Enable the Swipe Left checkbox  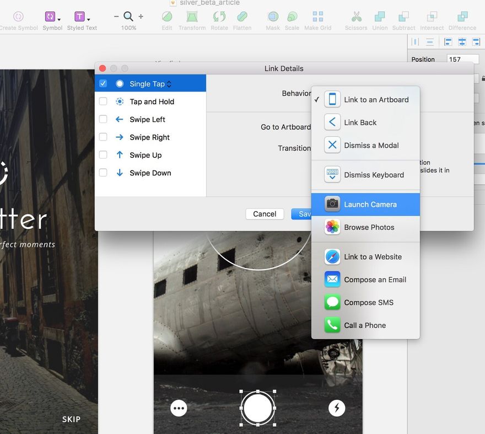pyautogui.click(x=103, y=119)
